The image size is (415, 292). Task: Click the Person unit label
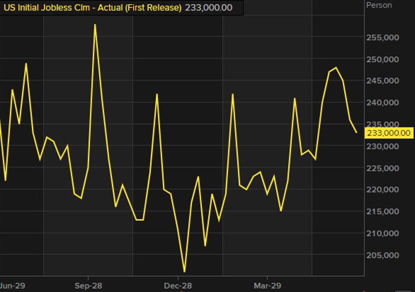tap(379, 6)
